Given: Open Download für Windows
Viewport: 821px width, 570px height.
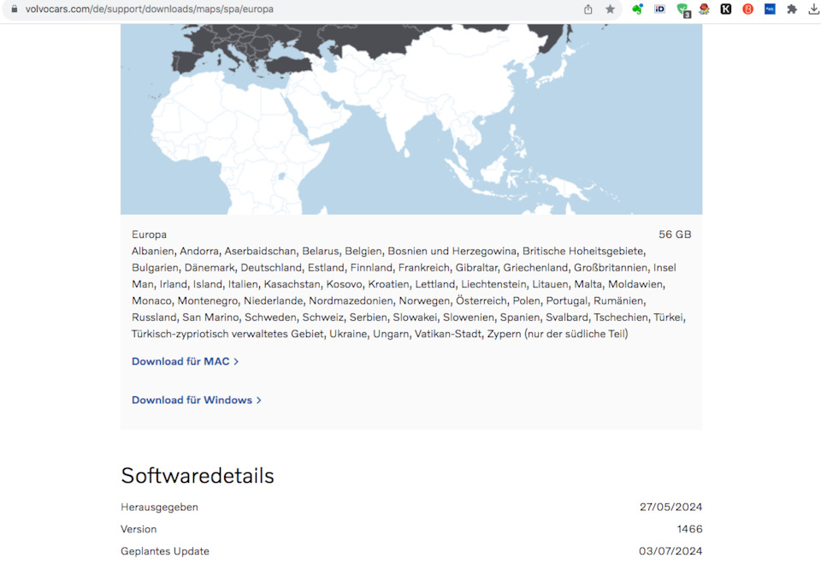Looking at the screenshot, I should point(191,400).
